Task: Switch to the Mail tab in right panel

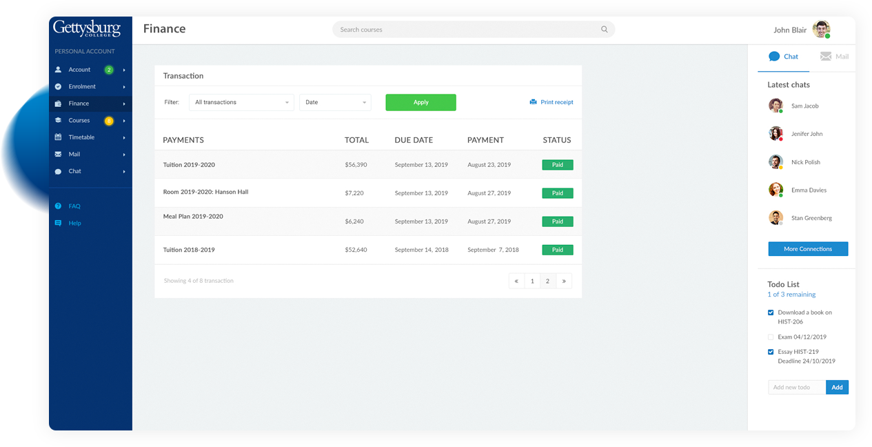Action: pos(834,57)
